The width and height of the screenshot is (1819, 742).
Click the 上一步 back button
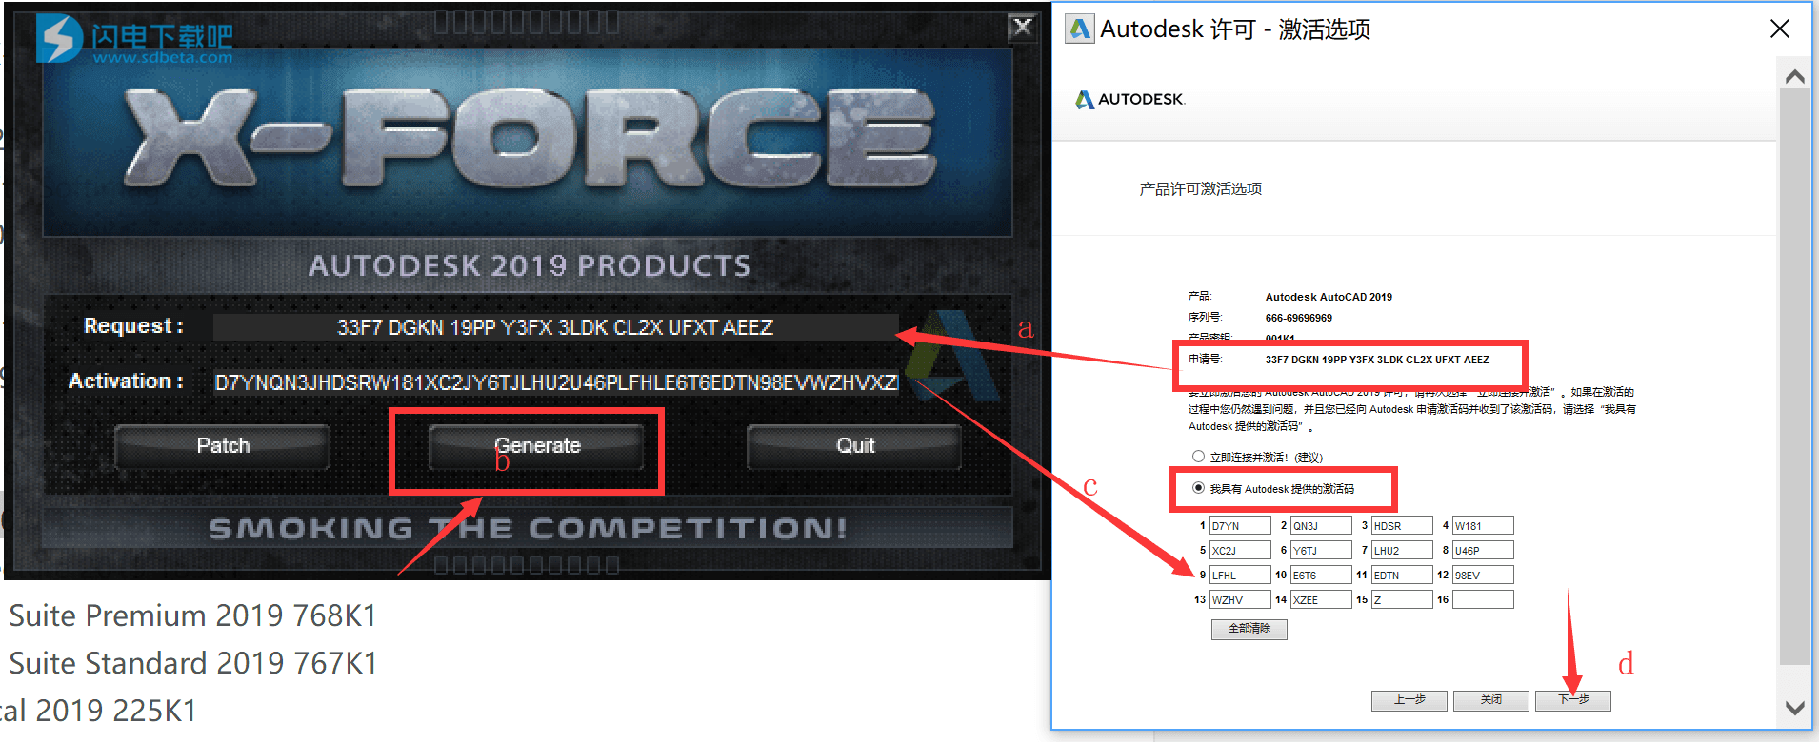[x=1409, y=700]
